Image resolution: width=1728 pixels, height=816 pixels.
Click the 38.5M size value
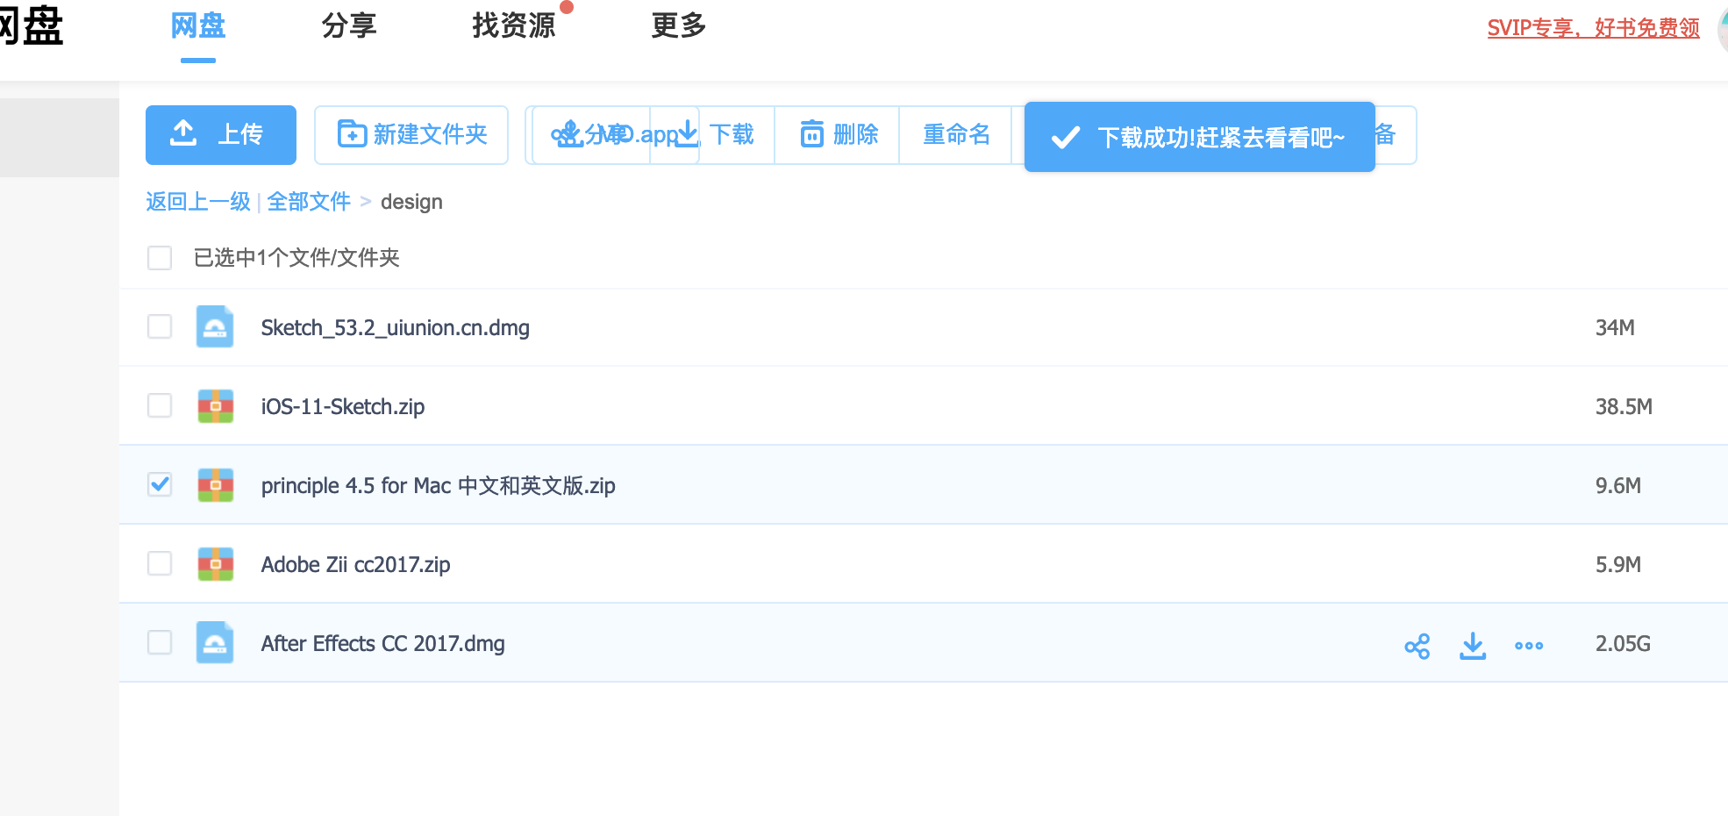pos(1624,407)
